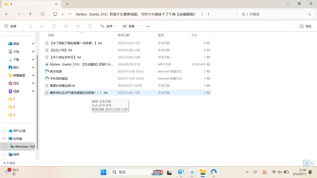This screenshot has height=178, width=317.
Task: Open the 排序 sort dropdown
Action: [x=108, y=26]
